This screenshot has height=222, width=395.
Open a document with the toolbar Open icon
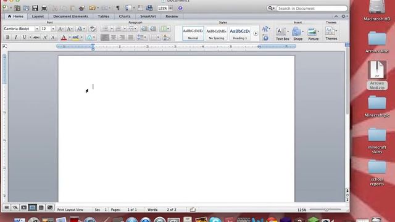(26, 8)
